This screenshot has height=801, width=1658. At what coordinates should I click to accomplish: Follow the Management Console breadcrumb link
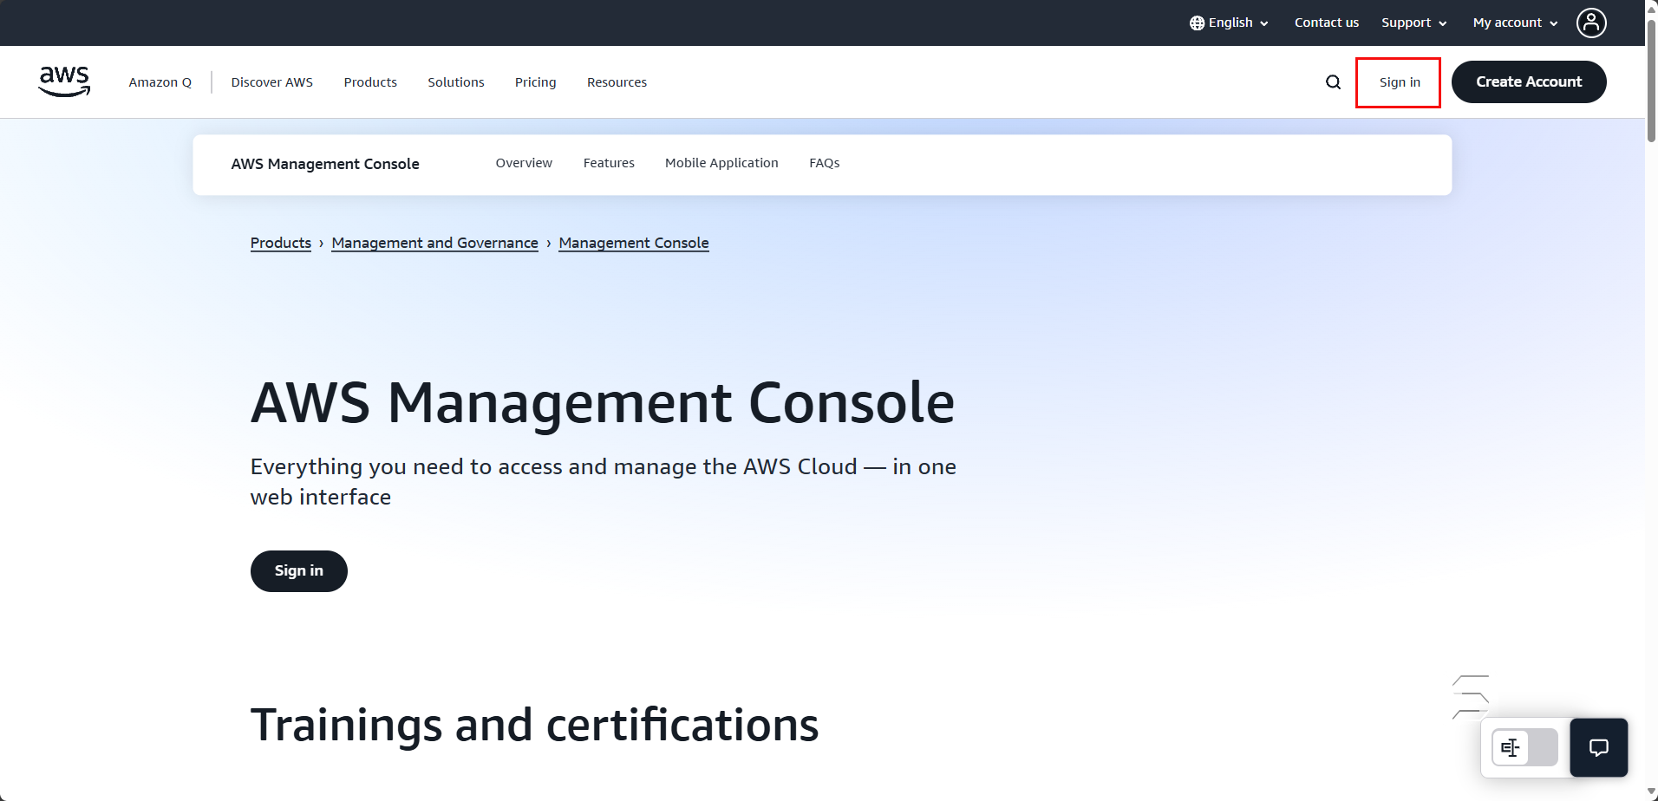pyautogui.click(x=634, y=243)
